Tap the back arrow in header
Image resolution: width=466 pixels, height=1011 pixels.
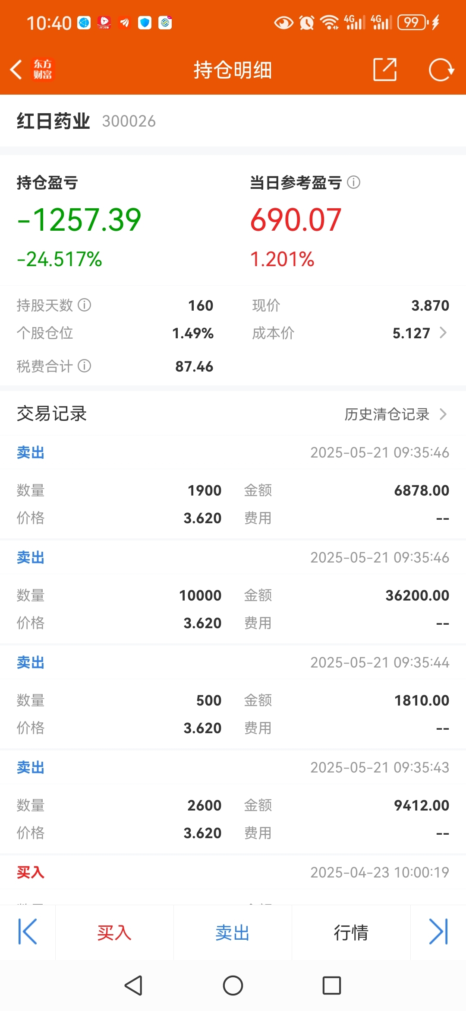(16, 70)
